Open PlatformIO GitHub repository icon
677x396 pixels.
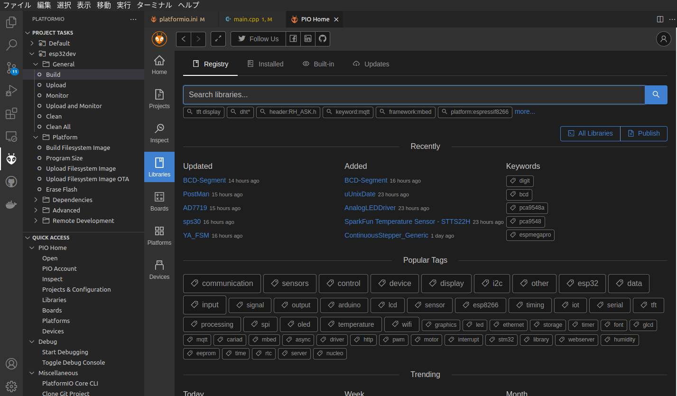coord(323,39)
